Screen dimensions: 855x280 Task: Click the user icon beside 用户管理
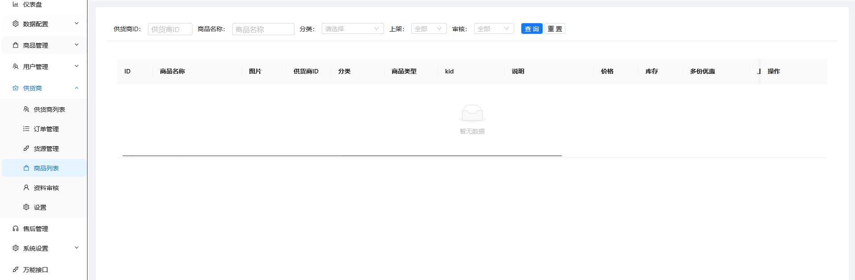[16, 66]
